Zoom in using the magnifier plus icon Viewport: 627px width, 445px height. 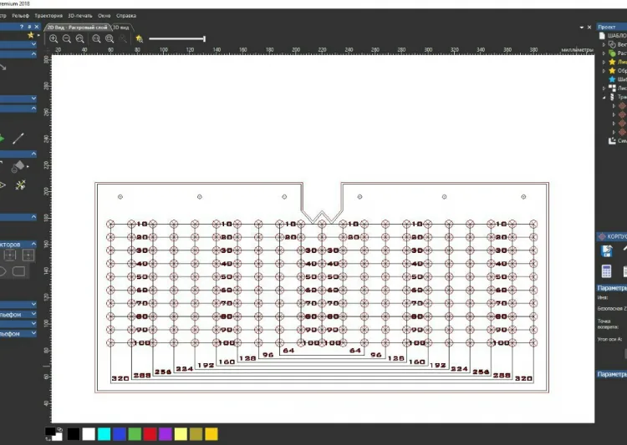(x=54, y=38)
